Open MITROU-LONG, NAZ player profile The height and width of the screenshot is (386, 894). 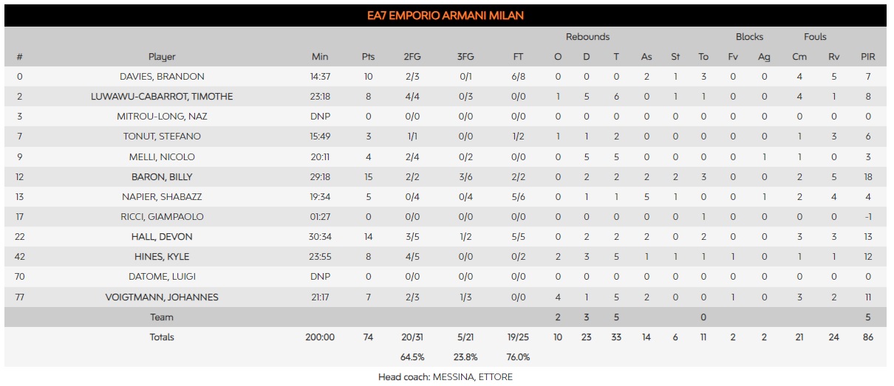162,117
